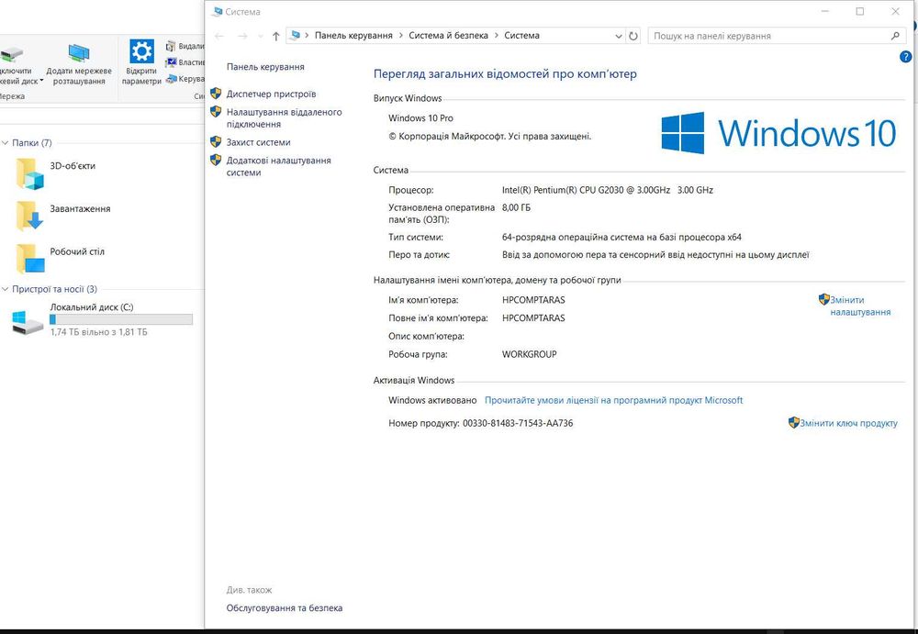Click the map network drive icon in Explorer
The width and height of the screenshot is (918, 634).
coord(11,54)
